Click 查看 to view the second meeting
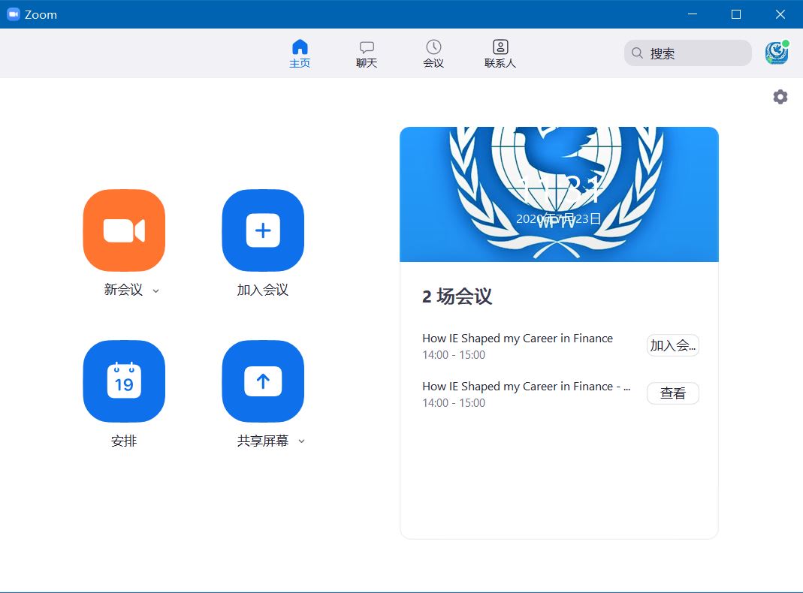The height and width of the screenshot is (593, 803). pyautogui.click(x=673, y=393)
